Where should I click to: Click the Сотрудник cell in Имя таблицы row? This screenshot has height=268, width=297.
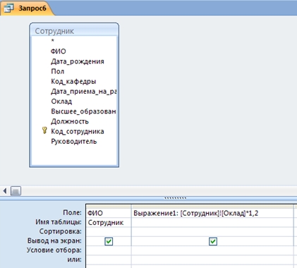click(x=109, y=222)
